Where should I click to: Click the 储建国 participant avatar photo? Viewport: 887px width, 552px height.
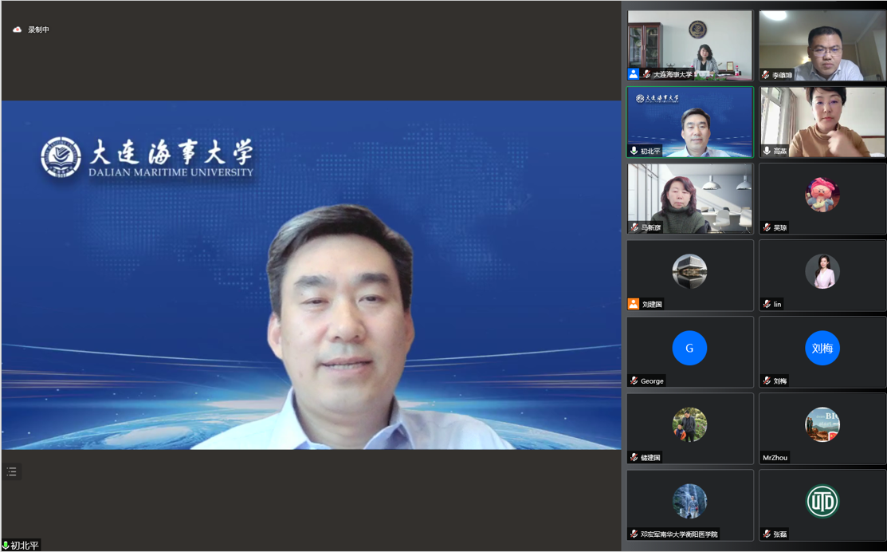tap(689, 424)
